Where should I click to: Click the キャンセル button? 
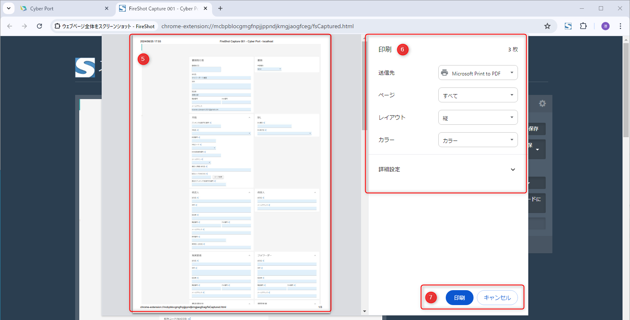coord(497,298)
